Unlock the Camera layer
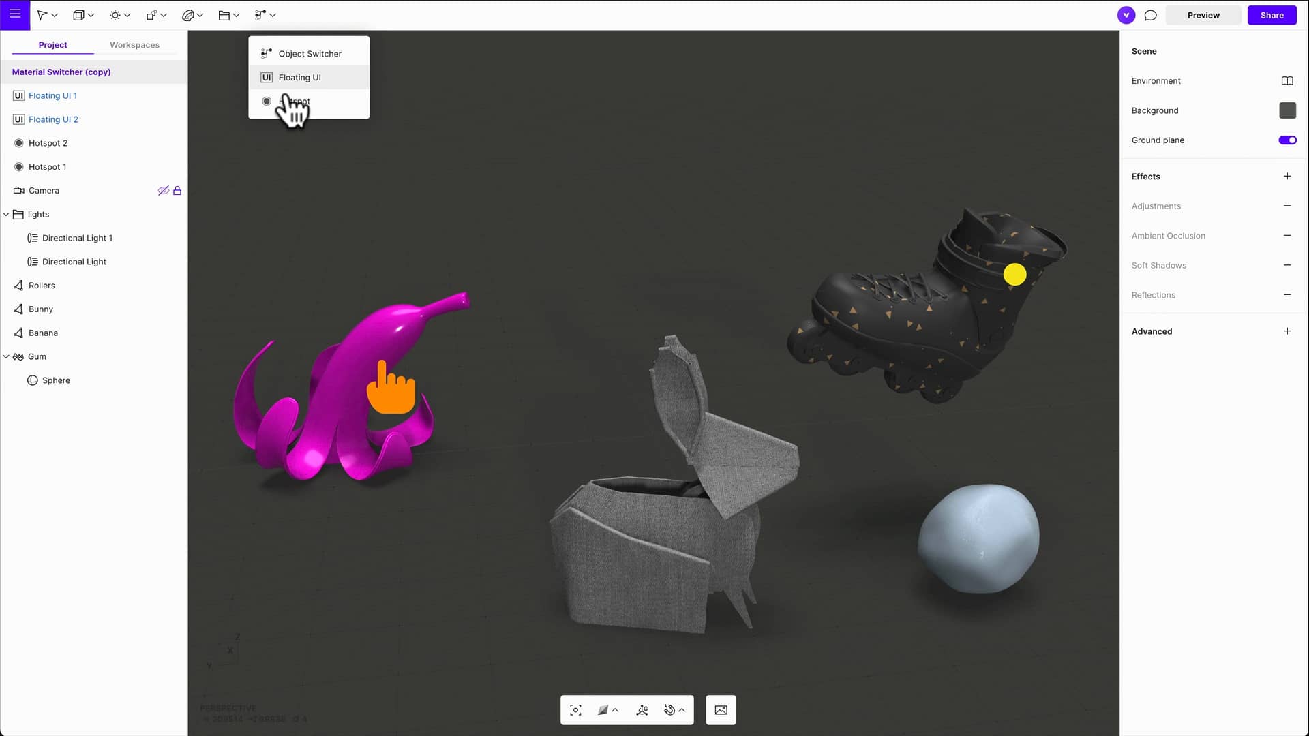Screen dimensions: 1309x736 pos(176,190)
